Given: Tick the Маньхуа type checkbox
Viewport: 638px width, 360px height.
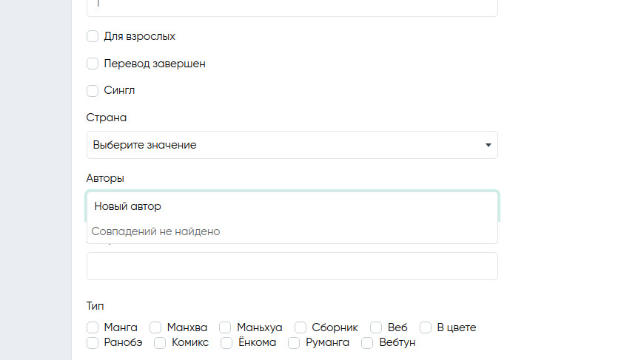Looking at the screenshot, I should pos(225,327).
